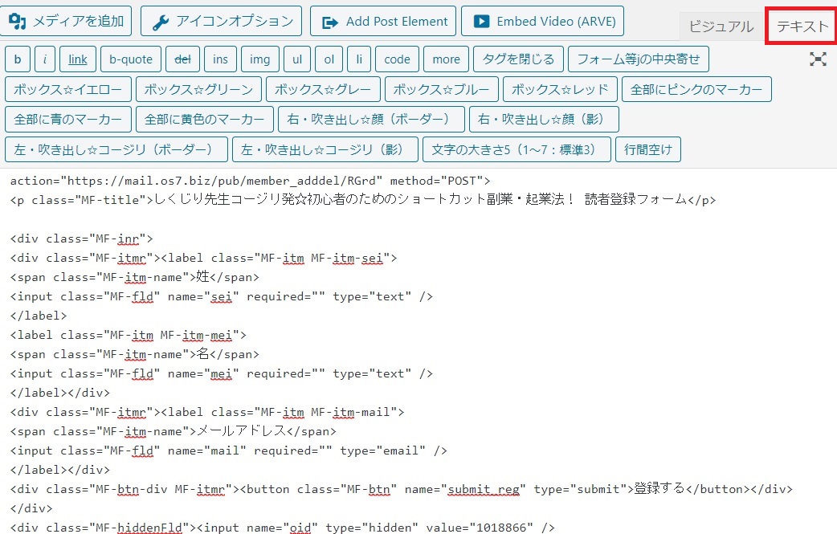Click Embed Video (ARVE) button
The height and width of the screenshot is (534, 837).
click(542, 22)
